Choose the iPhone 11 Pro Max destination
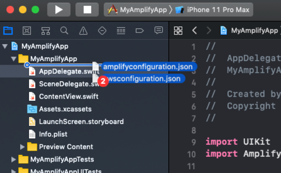Viewport: 281px width, 173px height. [x=212, y=10]
